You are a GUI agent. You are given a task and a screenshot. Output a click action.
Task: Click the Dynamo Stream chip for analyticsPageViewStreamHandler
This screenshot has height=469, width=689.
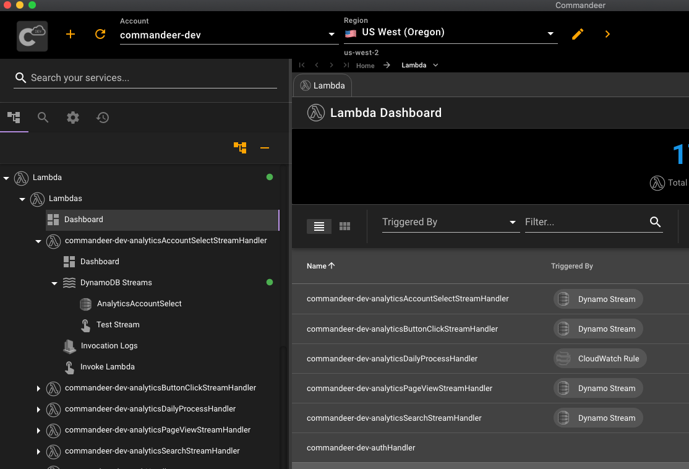coord(598,389)
